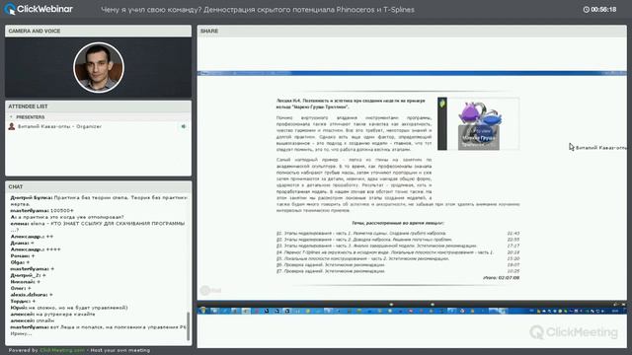Click chat message 'Роман: +'
The width and height of the screenshot is (632, 355).
point(22,255)
